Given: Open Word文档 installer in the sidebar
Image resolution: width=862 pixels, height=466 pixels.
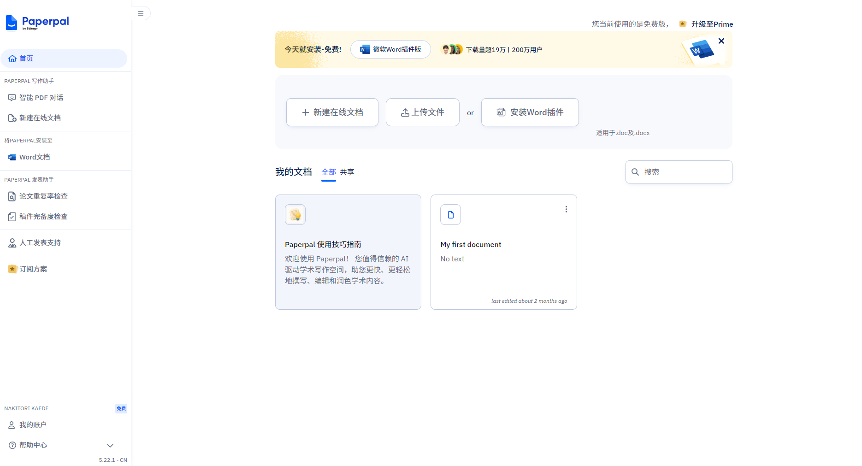Looking at the screenshot, I should (x=64, y=157).
